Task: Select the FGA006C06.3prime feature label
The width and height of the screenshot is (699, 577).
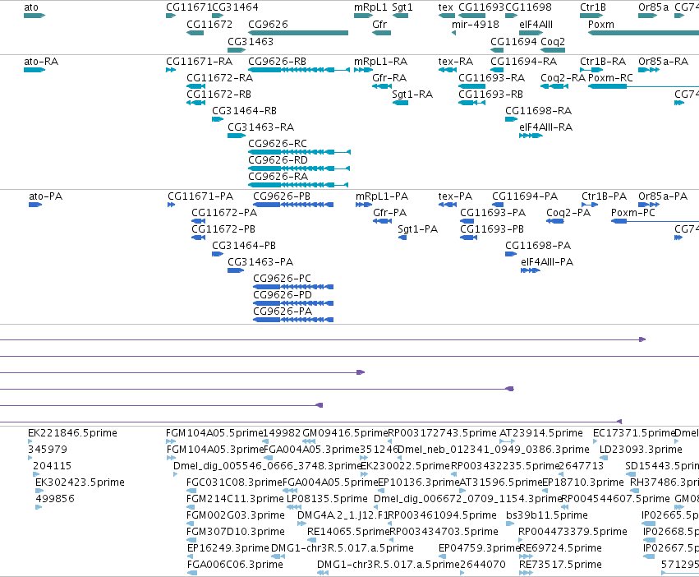Action: click(235, 565)
